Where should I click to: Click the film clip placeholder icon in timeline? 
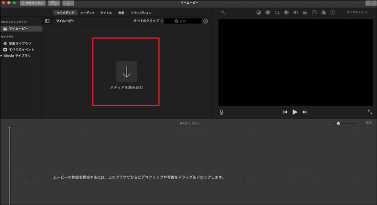point(30,178)
